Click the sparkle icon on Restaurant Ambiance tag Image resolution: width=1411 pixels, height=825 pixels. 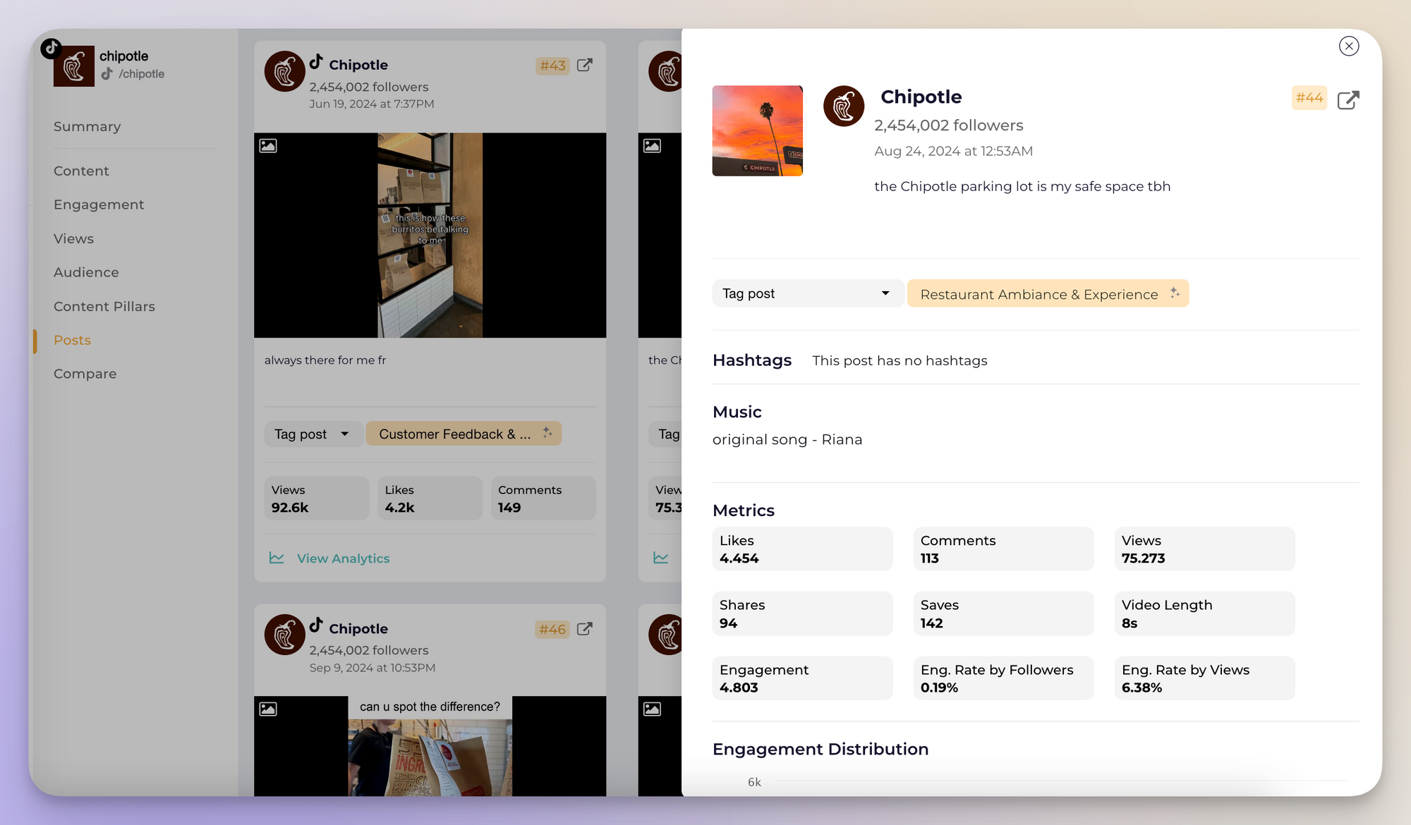(x=1174, y=293)
